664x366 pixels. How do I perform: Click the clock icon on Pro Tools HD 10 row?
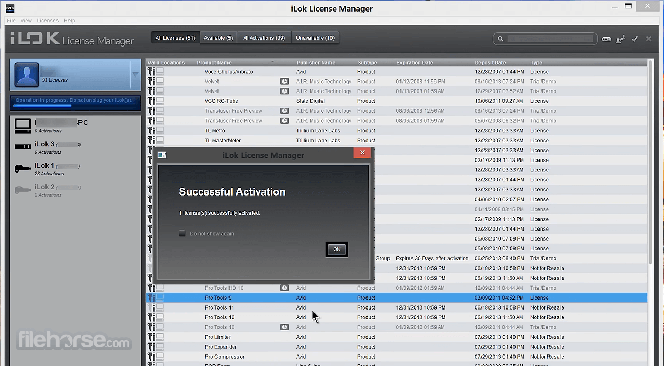284,288
